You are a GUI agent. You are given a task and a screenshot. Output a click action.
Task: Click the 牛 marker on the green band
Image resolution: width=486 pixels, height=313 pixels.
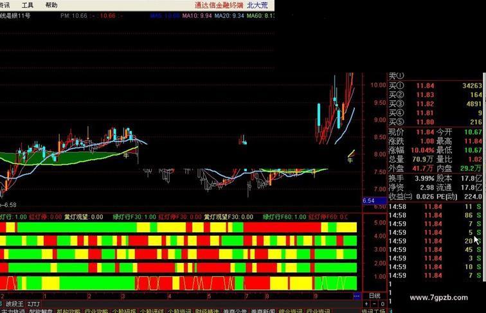tap(126, 155)
